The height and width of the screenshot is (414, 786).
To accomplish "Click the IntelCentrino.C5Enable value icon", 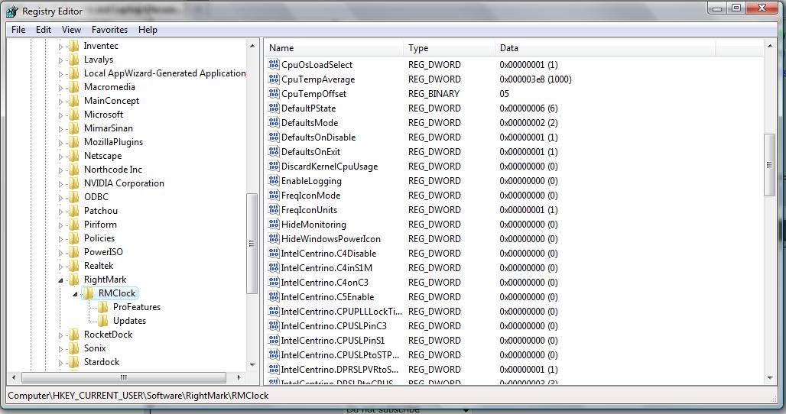I will tap(274, 297).
